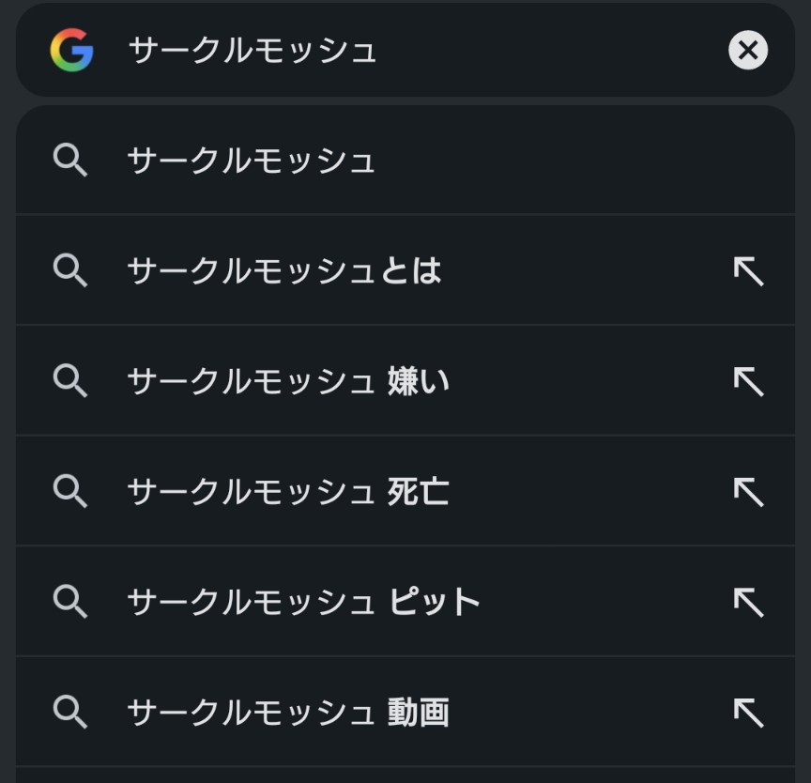The width and height of the screenshot is (811, 783).
Task: Click search icon beside first サークルモッシュ suggestion
Action: coord(70,161)
